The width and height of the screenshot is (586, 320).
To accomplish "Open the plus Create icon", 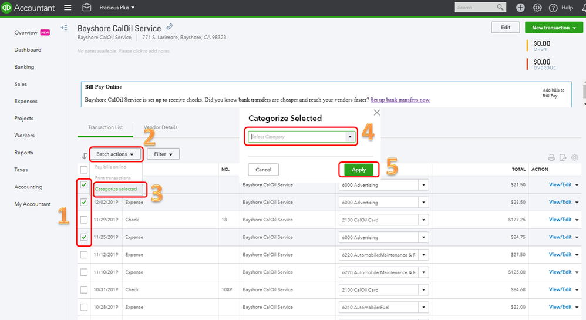I will pos(520,8).
